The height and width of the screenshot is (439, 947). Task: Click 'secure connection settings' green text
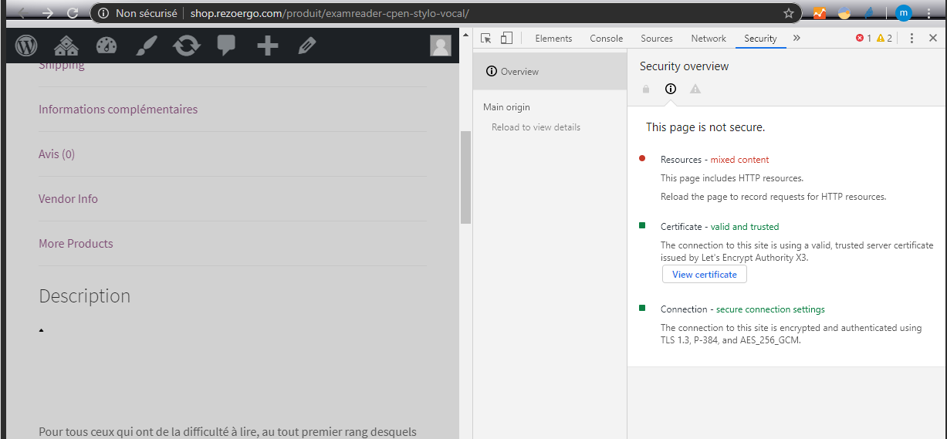[x=770, y=309]
